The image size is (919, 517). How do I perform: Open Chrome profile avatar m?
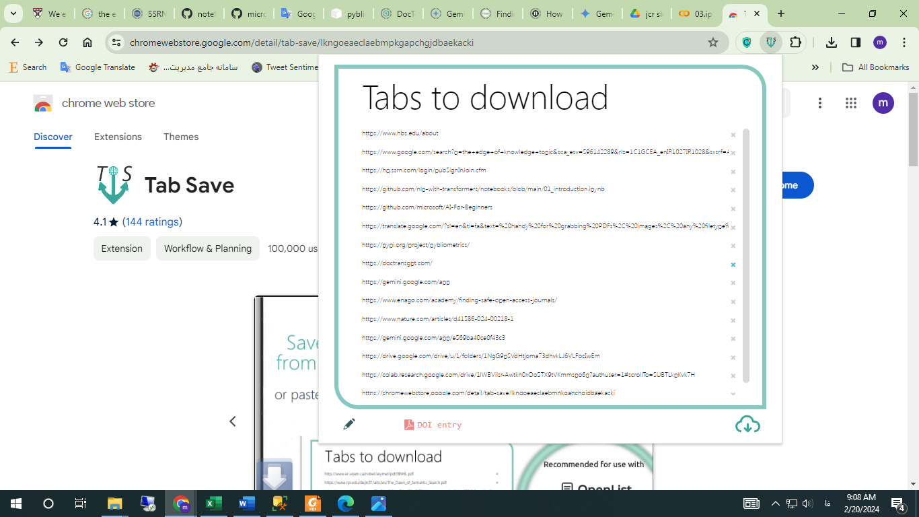880,42
